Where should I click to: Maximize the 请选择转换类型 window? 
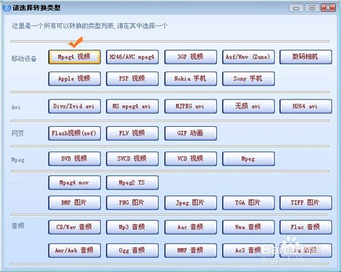pyautogui.click(x=312, y=8)
